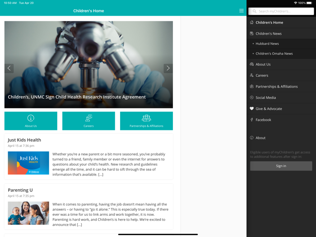The image size is (316, 237).
Task: Click the 10:50 AM clock in status bar
Action: tap(10, 3)
